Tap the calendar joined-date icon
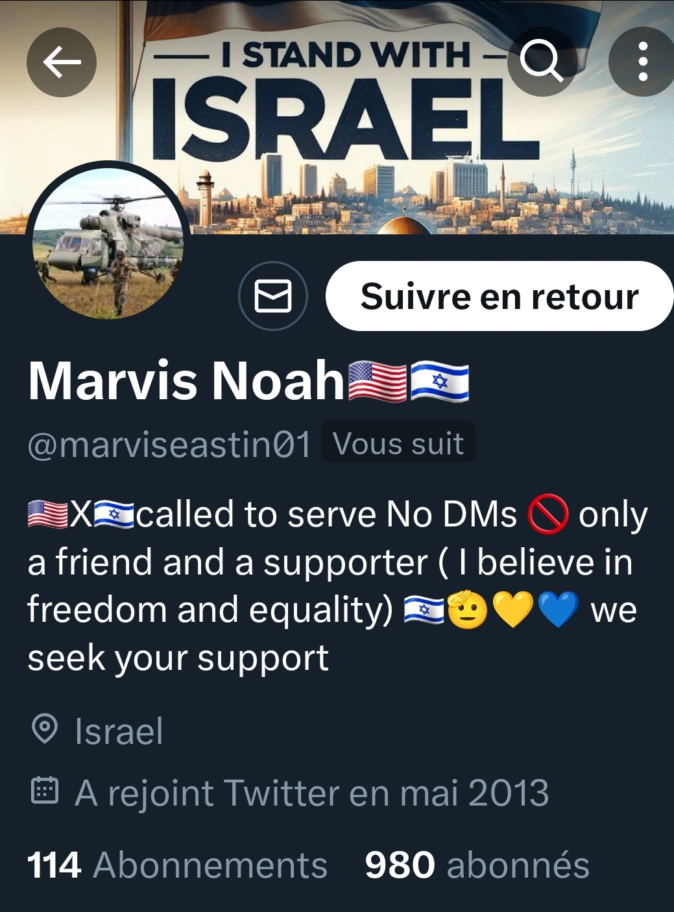The width and height of the screenshot is (674, 912). [x=45, y=791]
